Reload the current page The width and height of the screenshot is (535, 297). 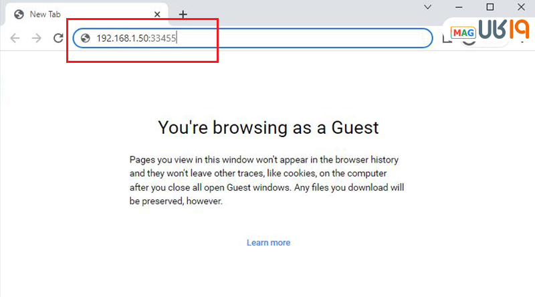pyautogui.click(x=58, y=38)
